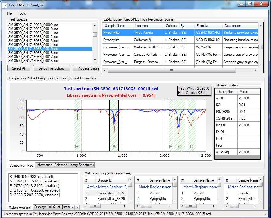
Task: Click Al-OH row in Mineral Scalars
Action: coord(237,98)
